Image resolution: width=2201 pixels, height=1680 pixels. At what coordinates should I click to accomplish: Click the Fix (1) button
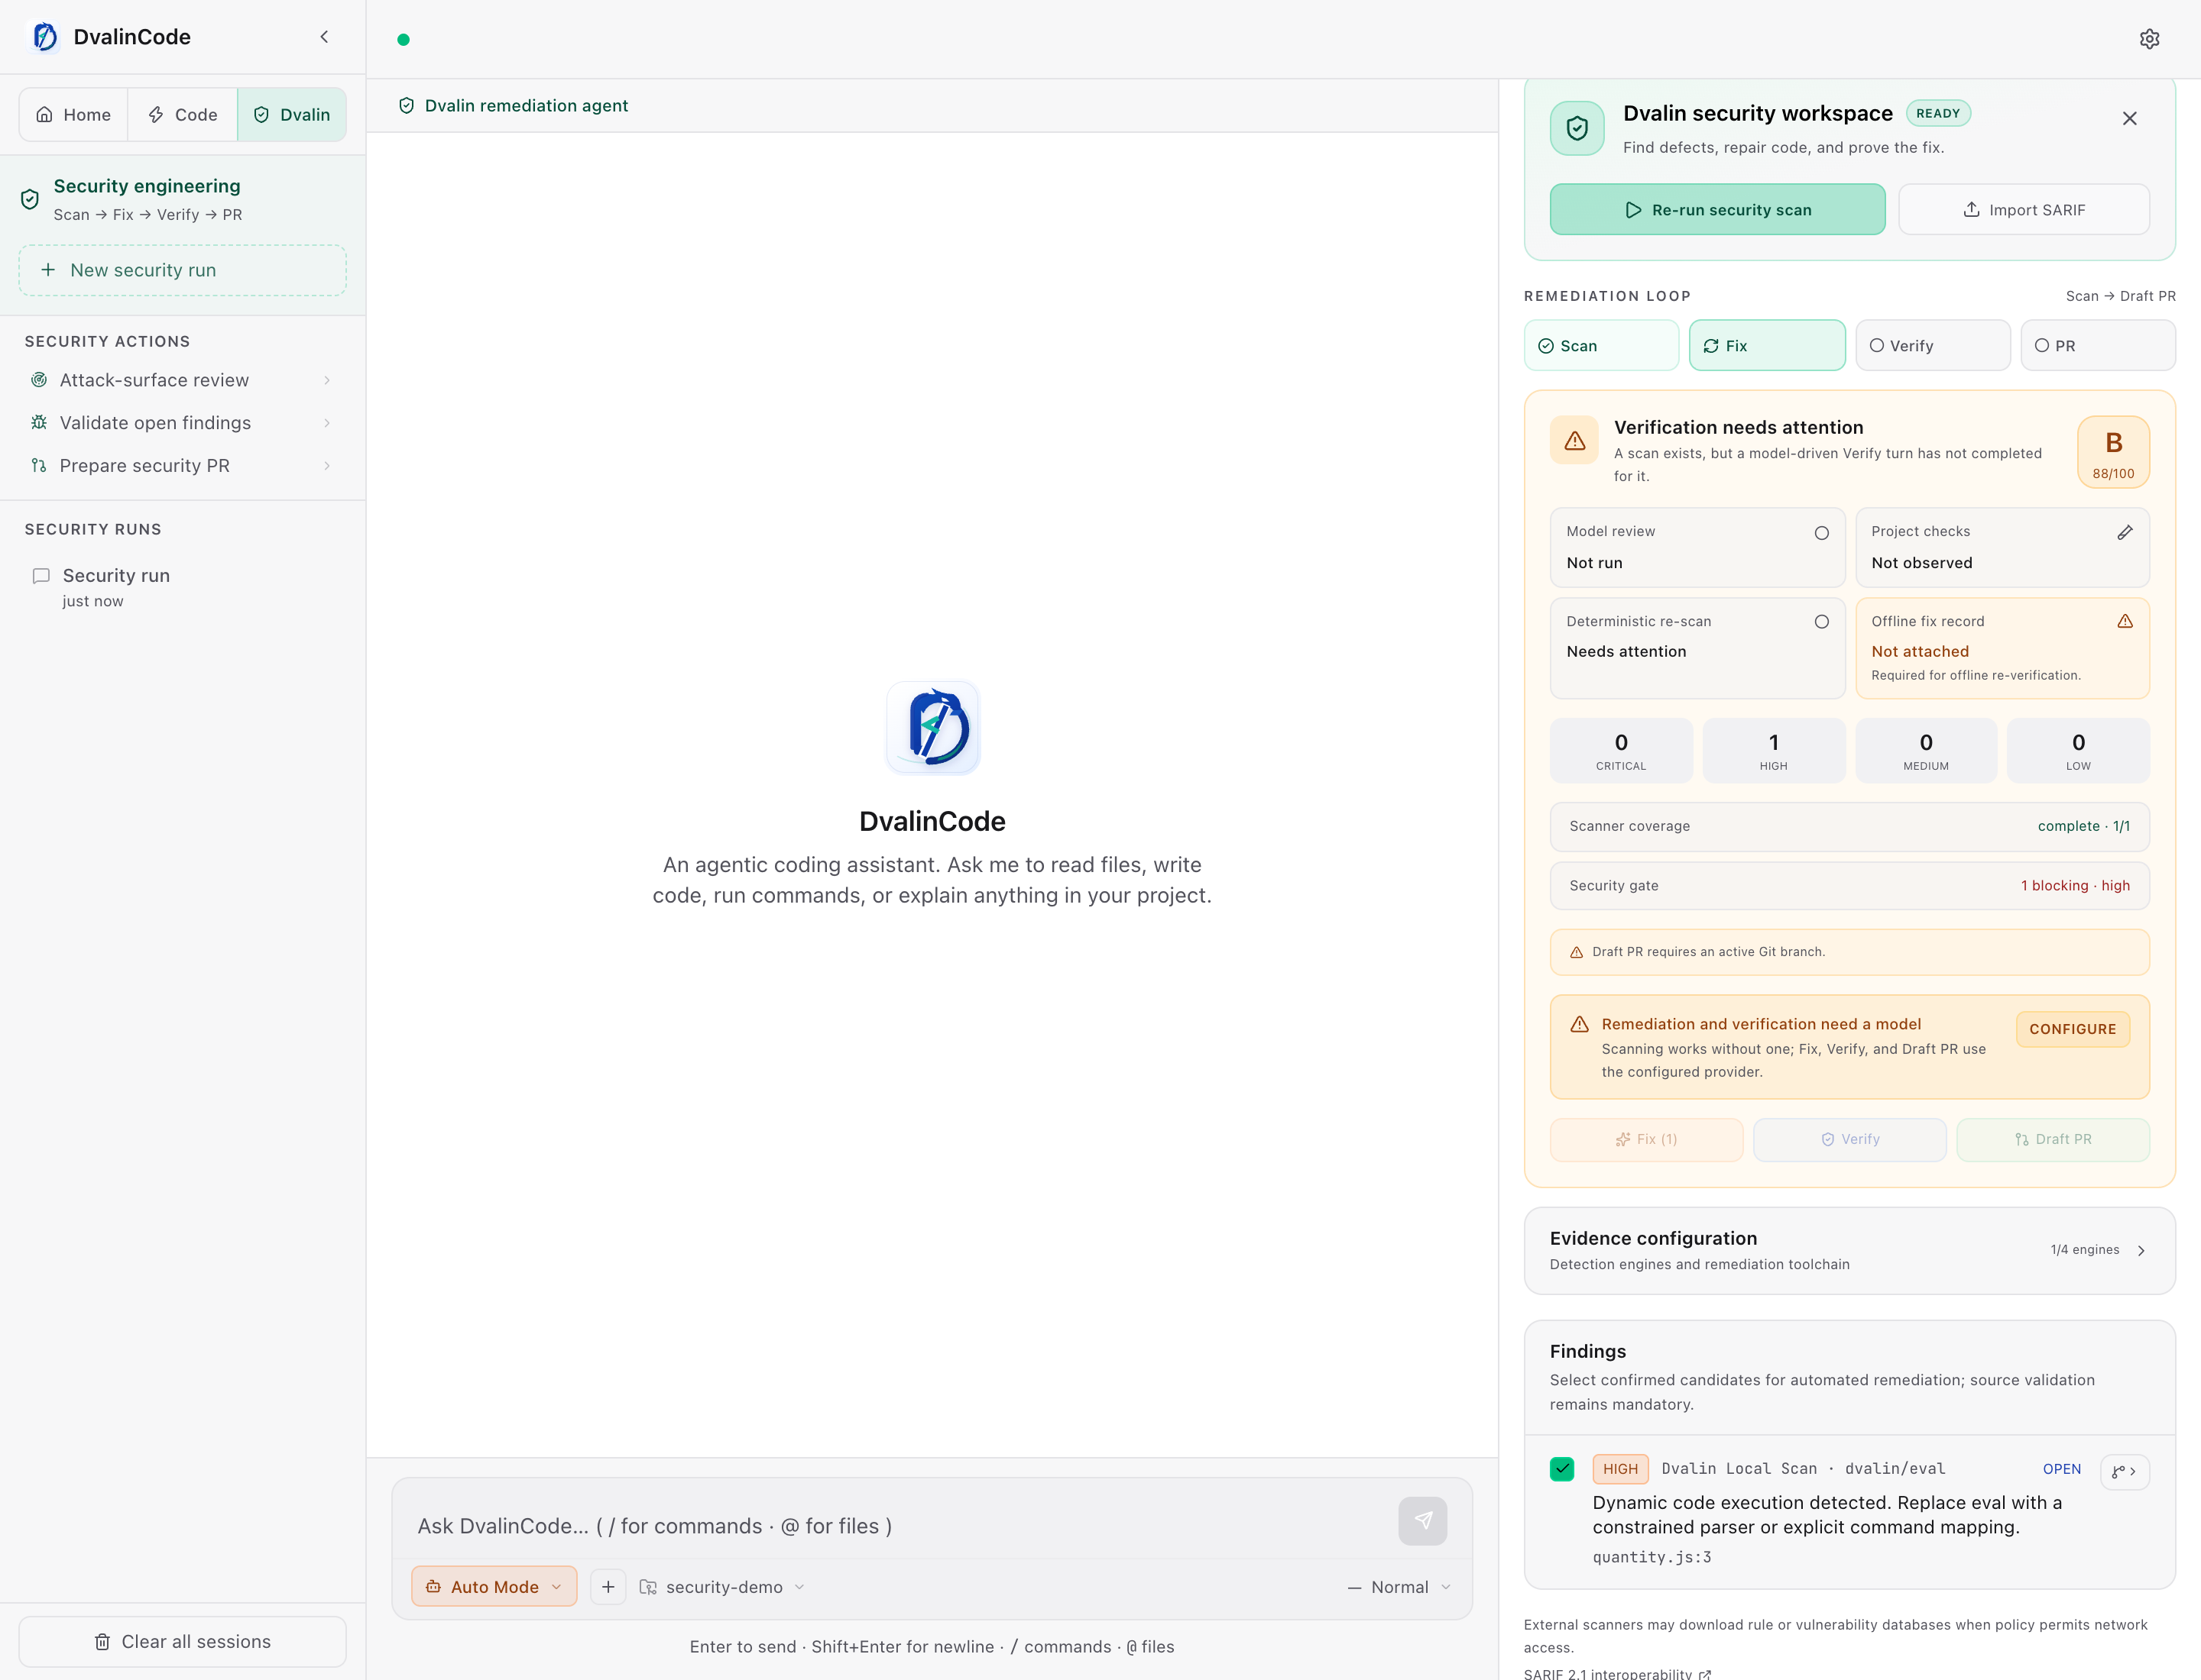(1646, 1140)
